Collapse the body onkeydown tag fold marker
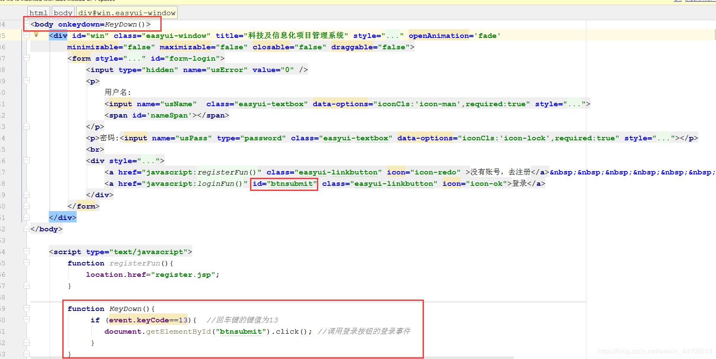The width and height of the screenshot is (716, 359). (27, 24)
